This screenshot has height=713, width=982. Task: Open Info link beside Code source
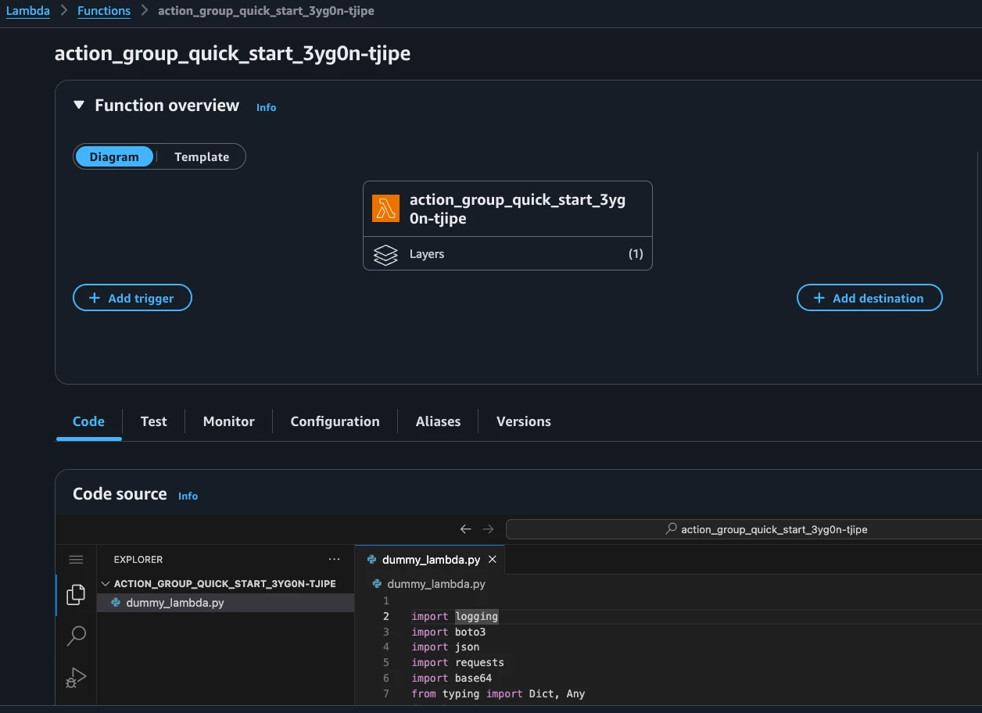(x=188, y=496)
